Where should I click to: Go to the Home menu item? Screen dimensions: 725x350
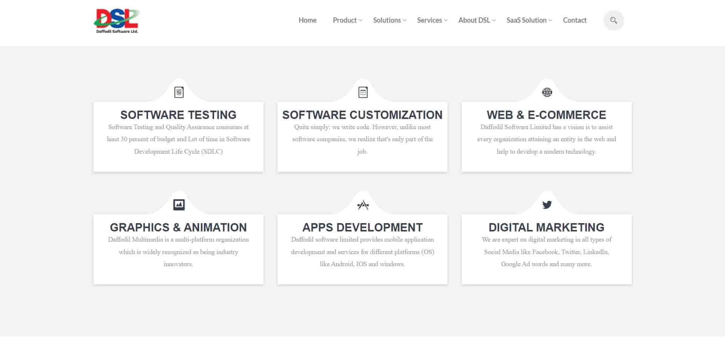[307, 20]
